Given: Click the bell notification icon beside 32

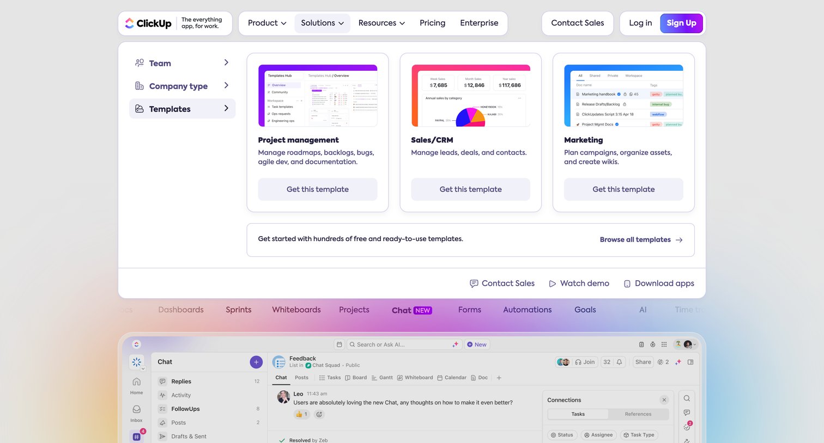Looking at the screenshot, I should tap(619, 362).
